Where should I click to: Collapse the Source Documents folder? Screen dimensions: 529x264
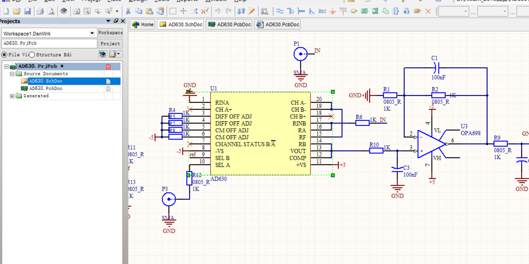coord(12,74)
